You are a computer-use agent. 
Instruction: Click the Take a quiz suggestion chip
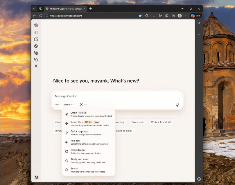coord(137,122)
